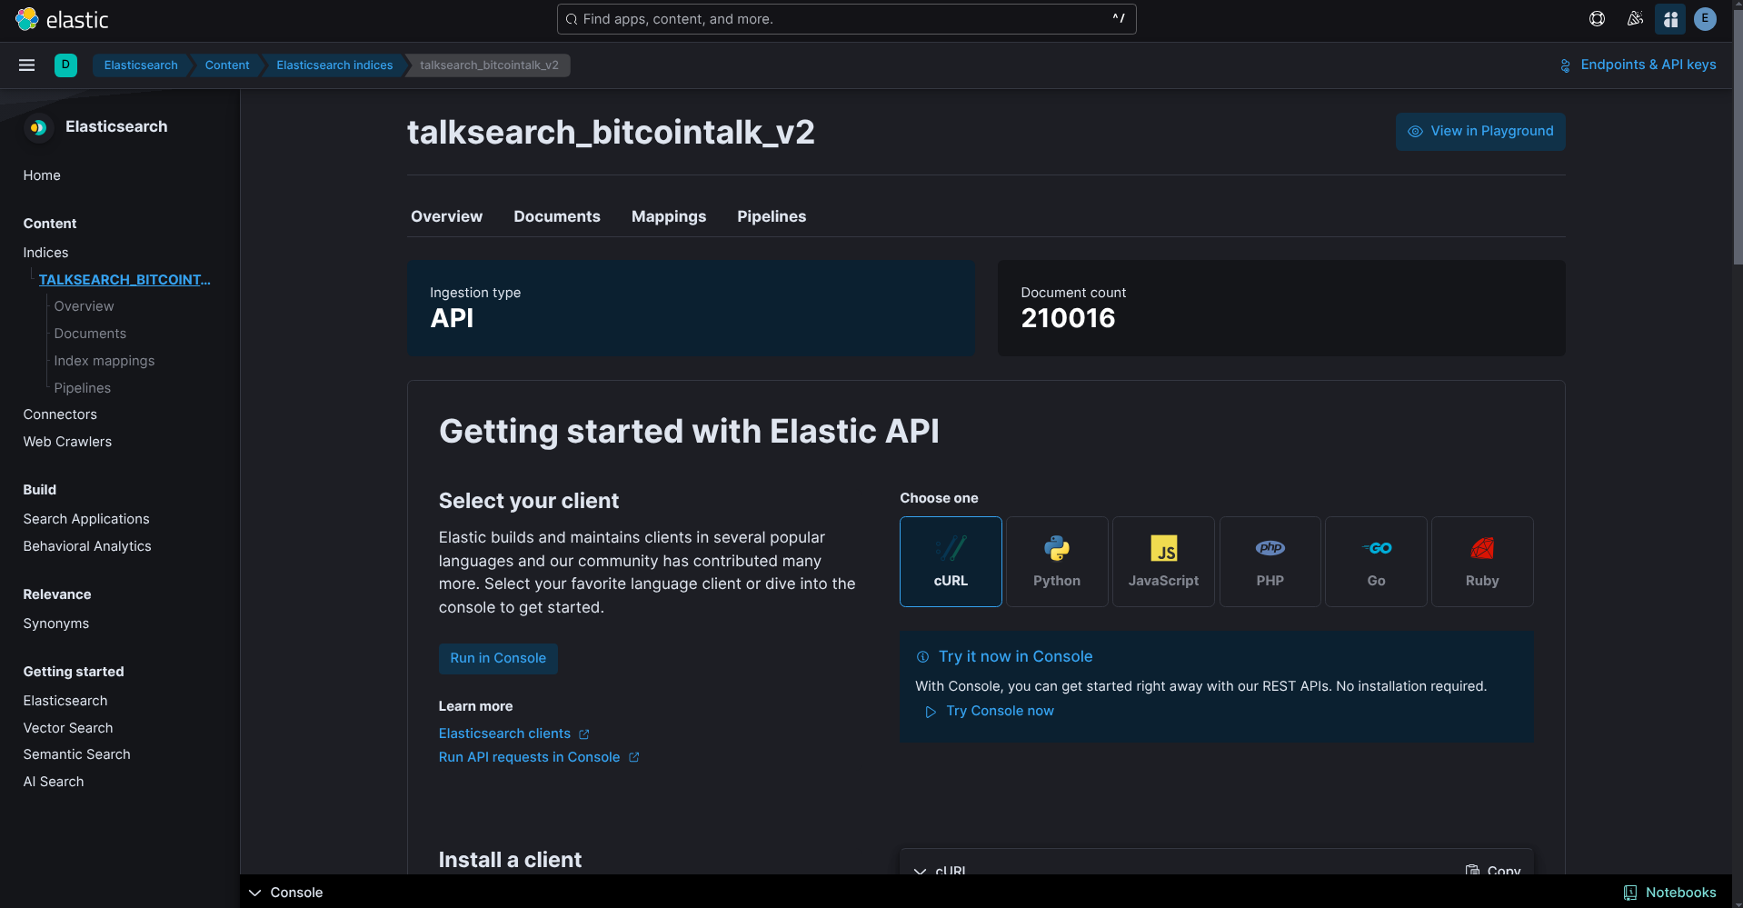1743x908 pixels.
Task: Open Index mappings in the sidebar
Action: [x=104, y=361]
